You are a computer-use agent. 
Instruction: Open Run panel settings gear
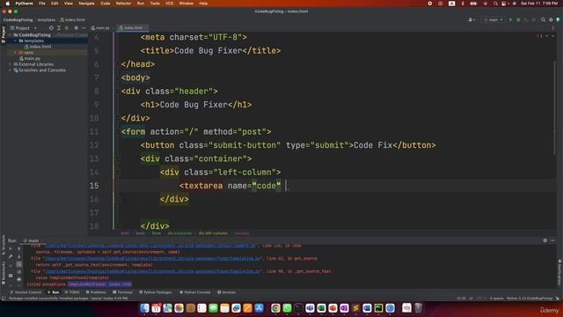coord(545,240)
